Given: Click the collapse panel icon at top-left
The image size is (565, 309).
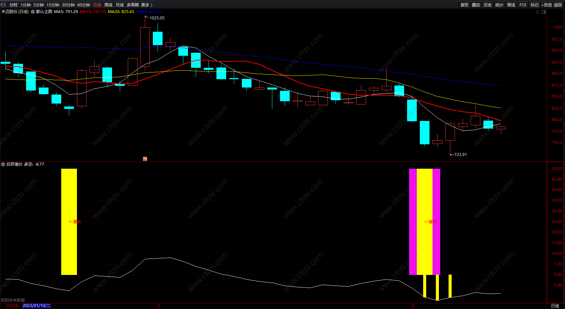Looking at the screenshot, I should point(4,5).
